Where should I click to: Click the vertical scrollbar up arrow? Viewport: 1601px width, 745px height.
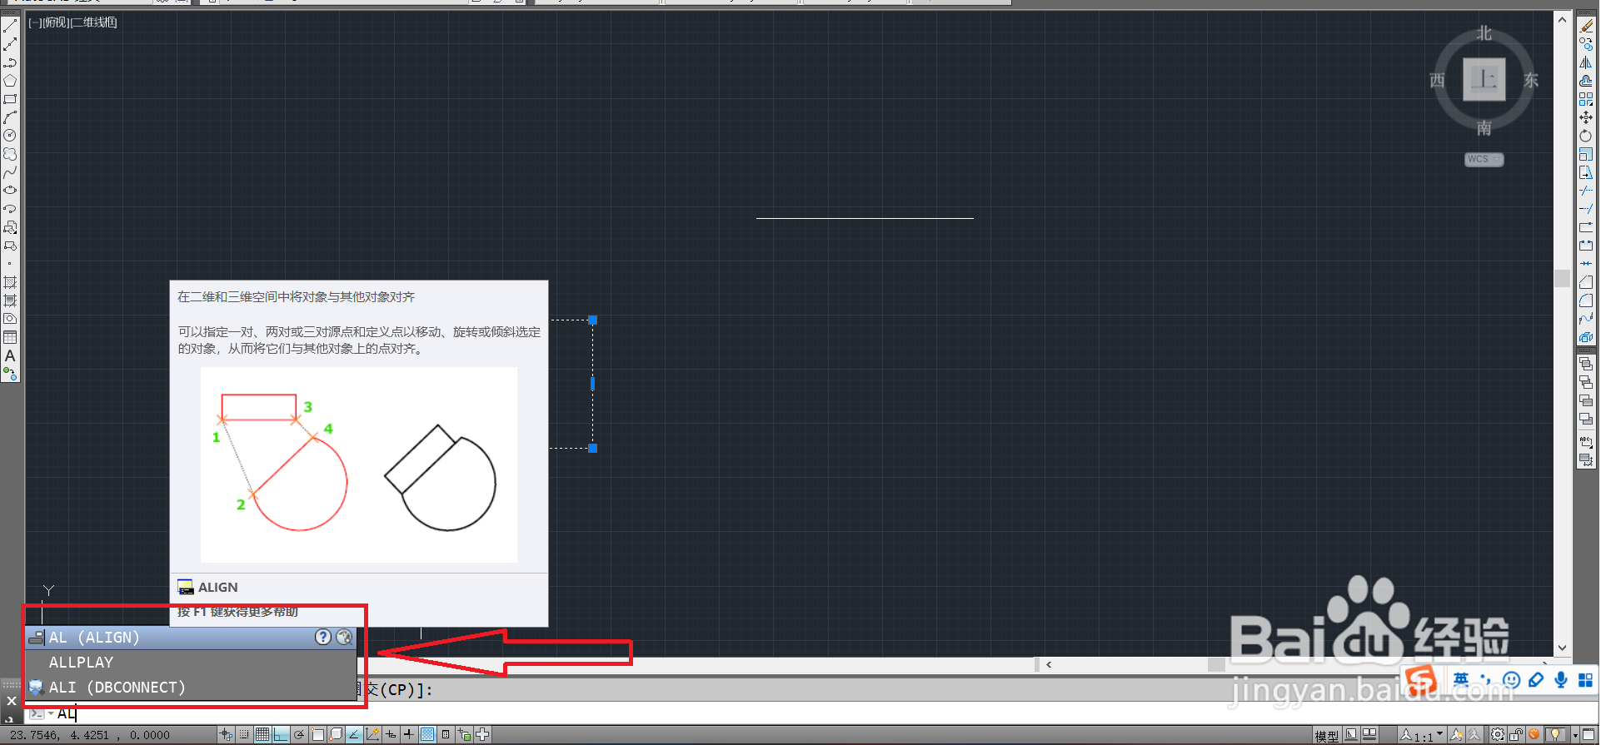click(x=1562, y=19)
